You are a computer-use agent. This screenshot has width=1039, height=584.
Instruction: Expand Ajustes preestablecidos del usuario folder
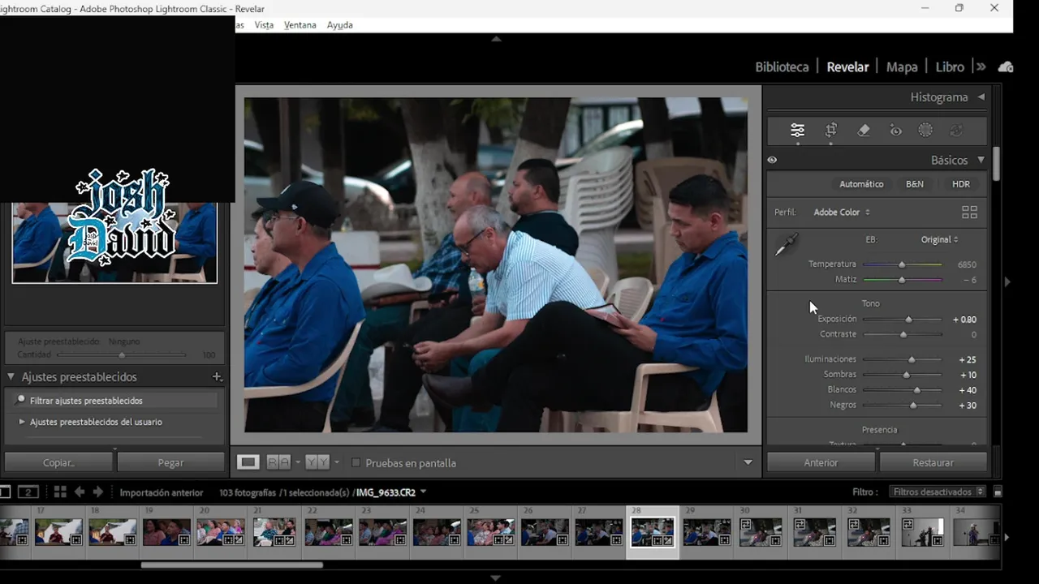(22, 422)
